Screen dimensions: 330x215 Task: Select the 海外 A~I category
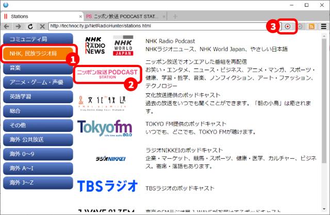pyautogui.click(x=38, y=169)
